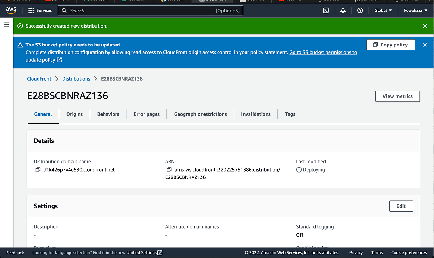This screenshot has width=434, height=258.
Task: Open the Terms footer link
Action: (x=377, y=253)
